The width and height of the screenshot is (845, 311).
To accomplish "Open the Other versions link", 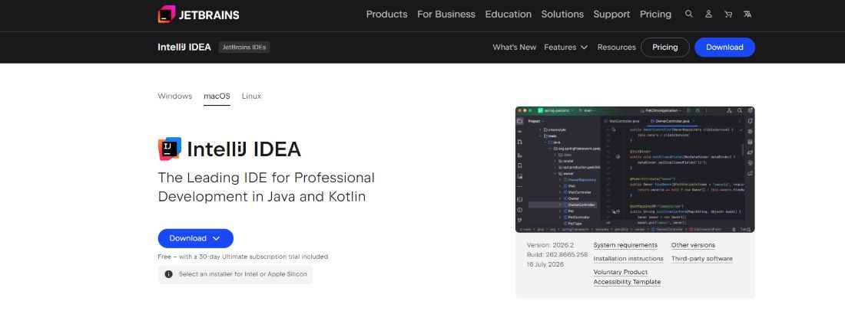I will click(693, 245).
